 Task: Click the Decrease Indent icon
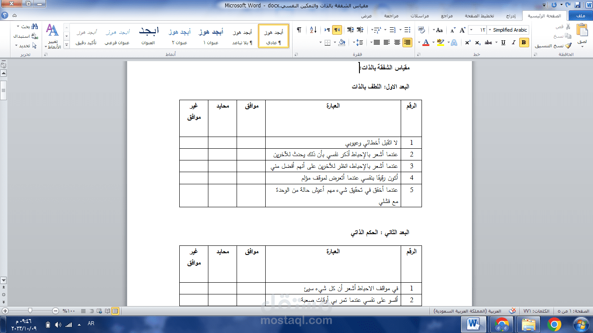[360, 30]
